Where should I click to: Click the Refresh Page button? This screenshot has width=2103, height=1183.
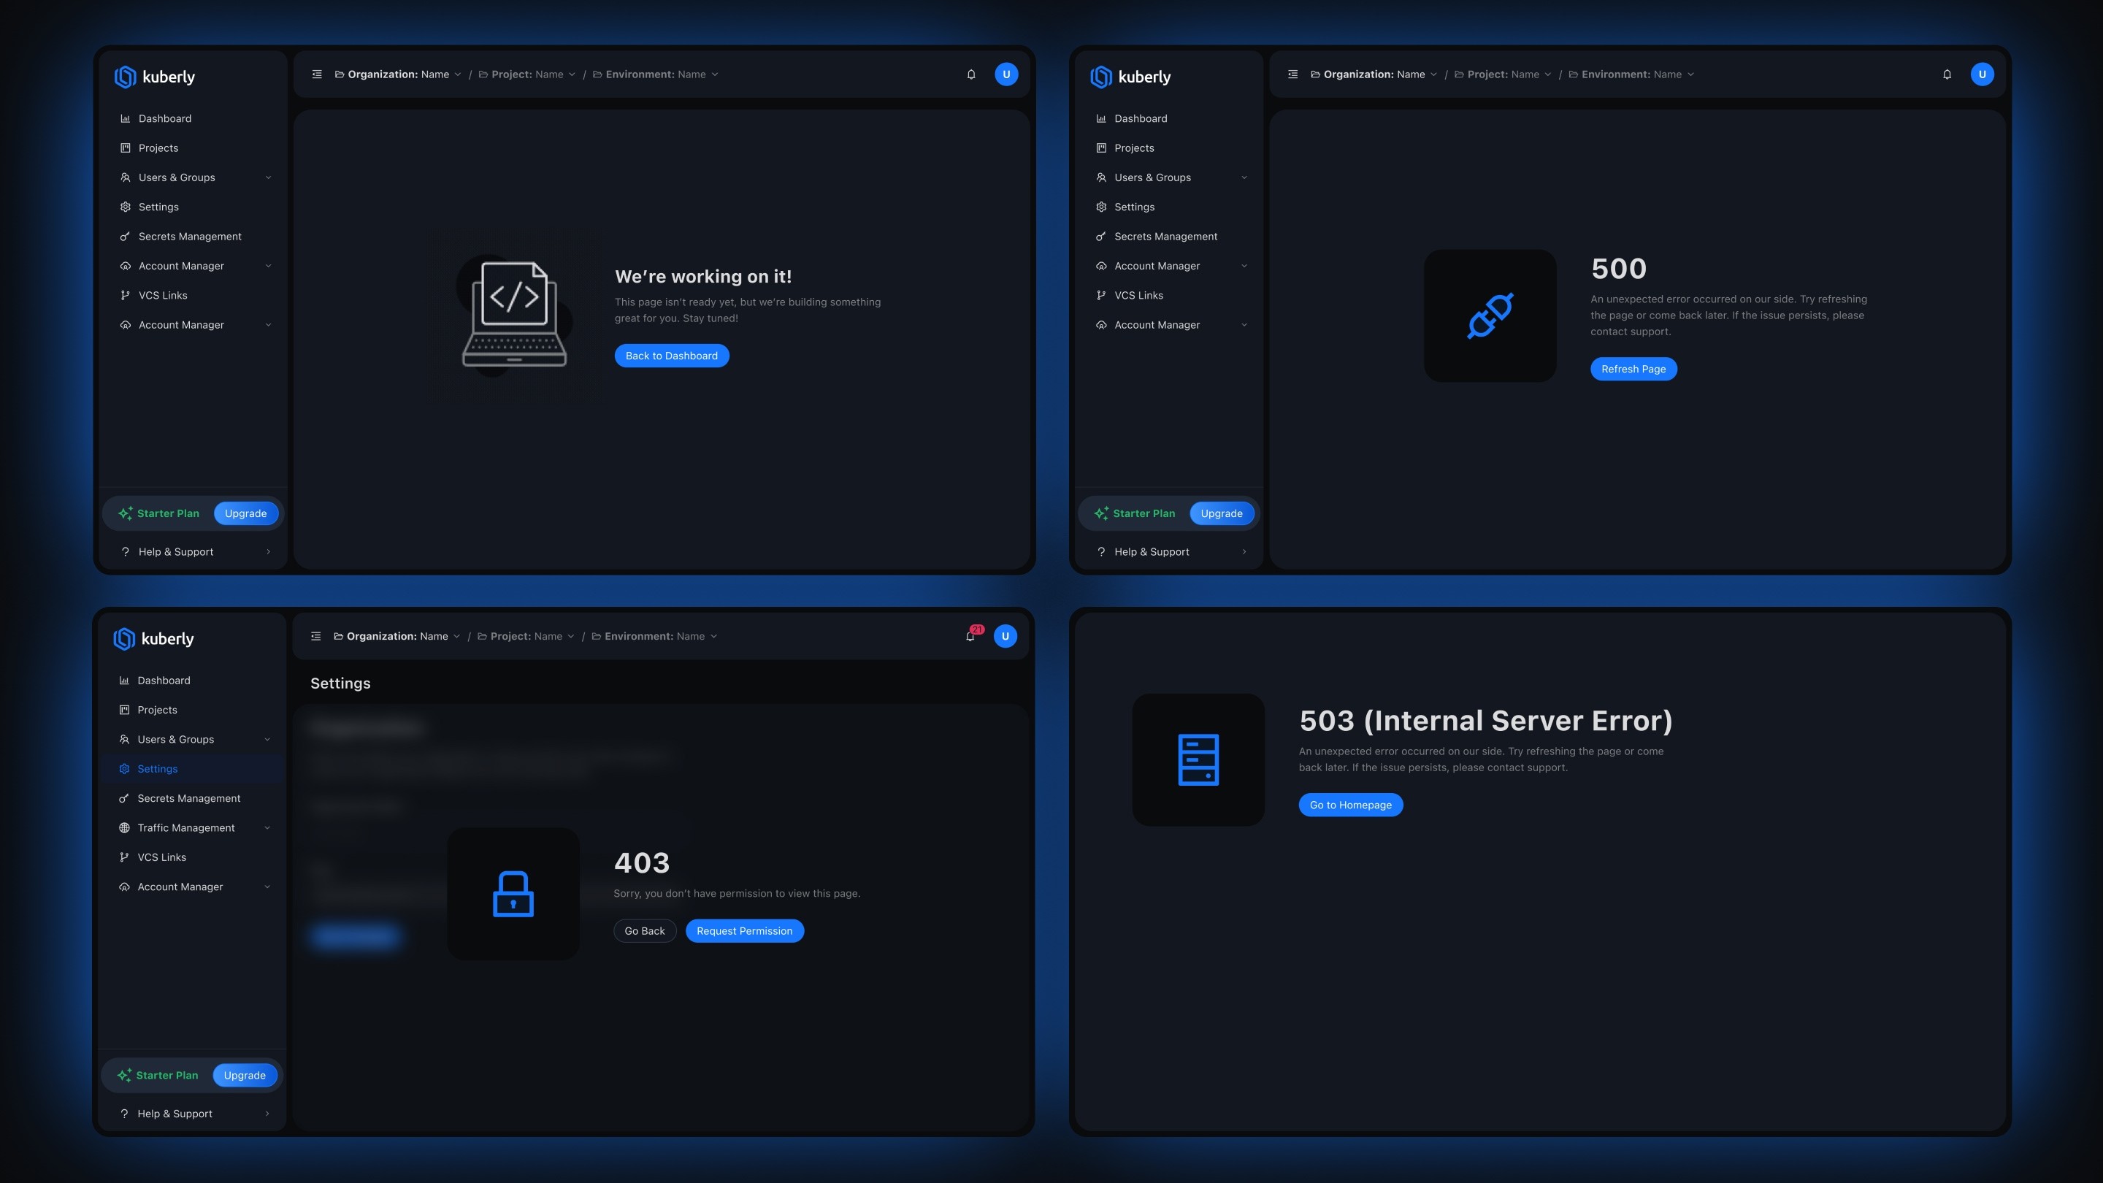coord(1633,369)
